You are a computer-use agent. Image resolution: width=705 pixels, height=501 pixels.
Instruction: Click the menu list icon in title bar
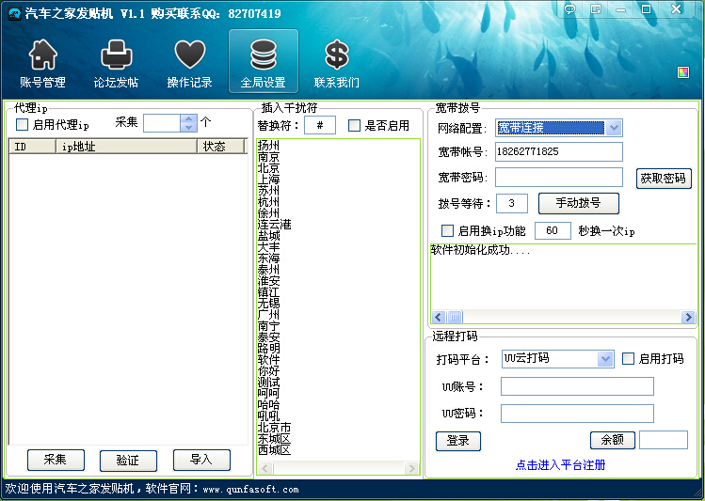(x=596, y=9)
